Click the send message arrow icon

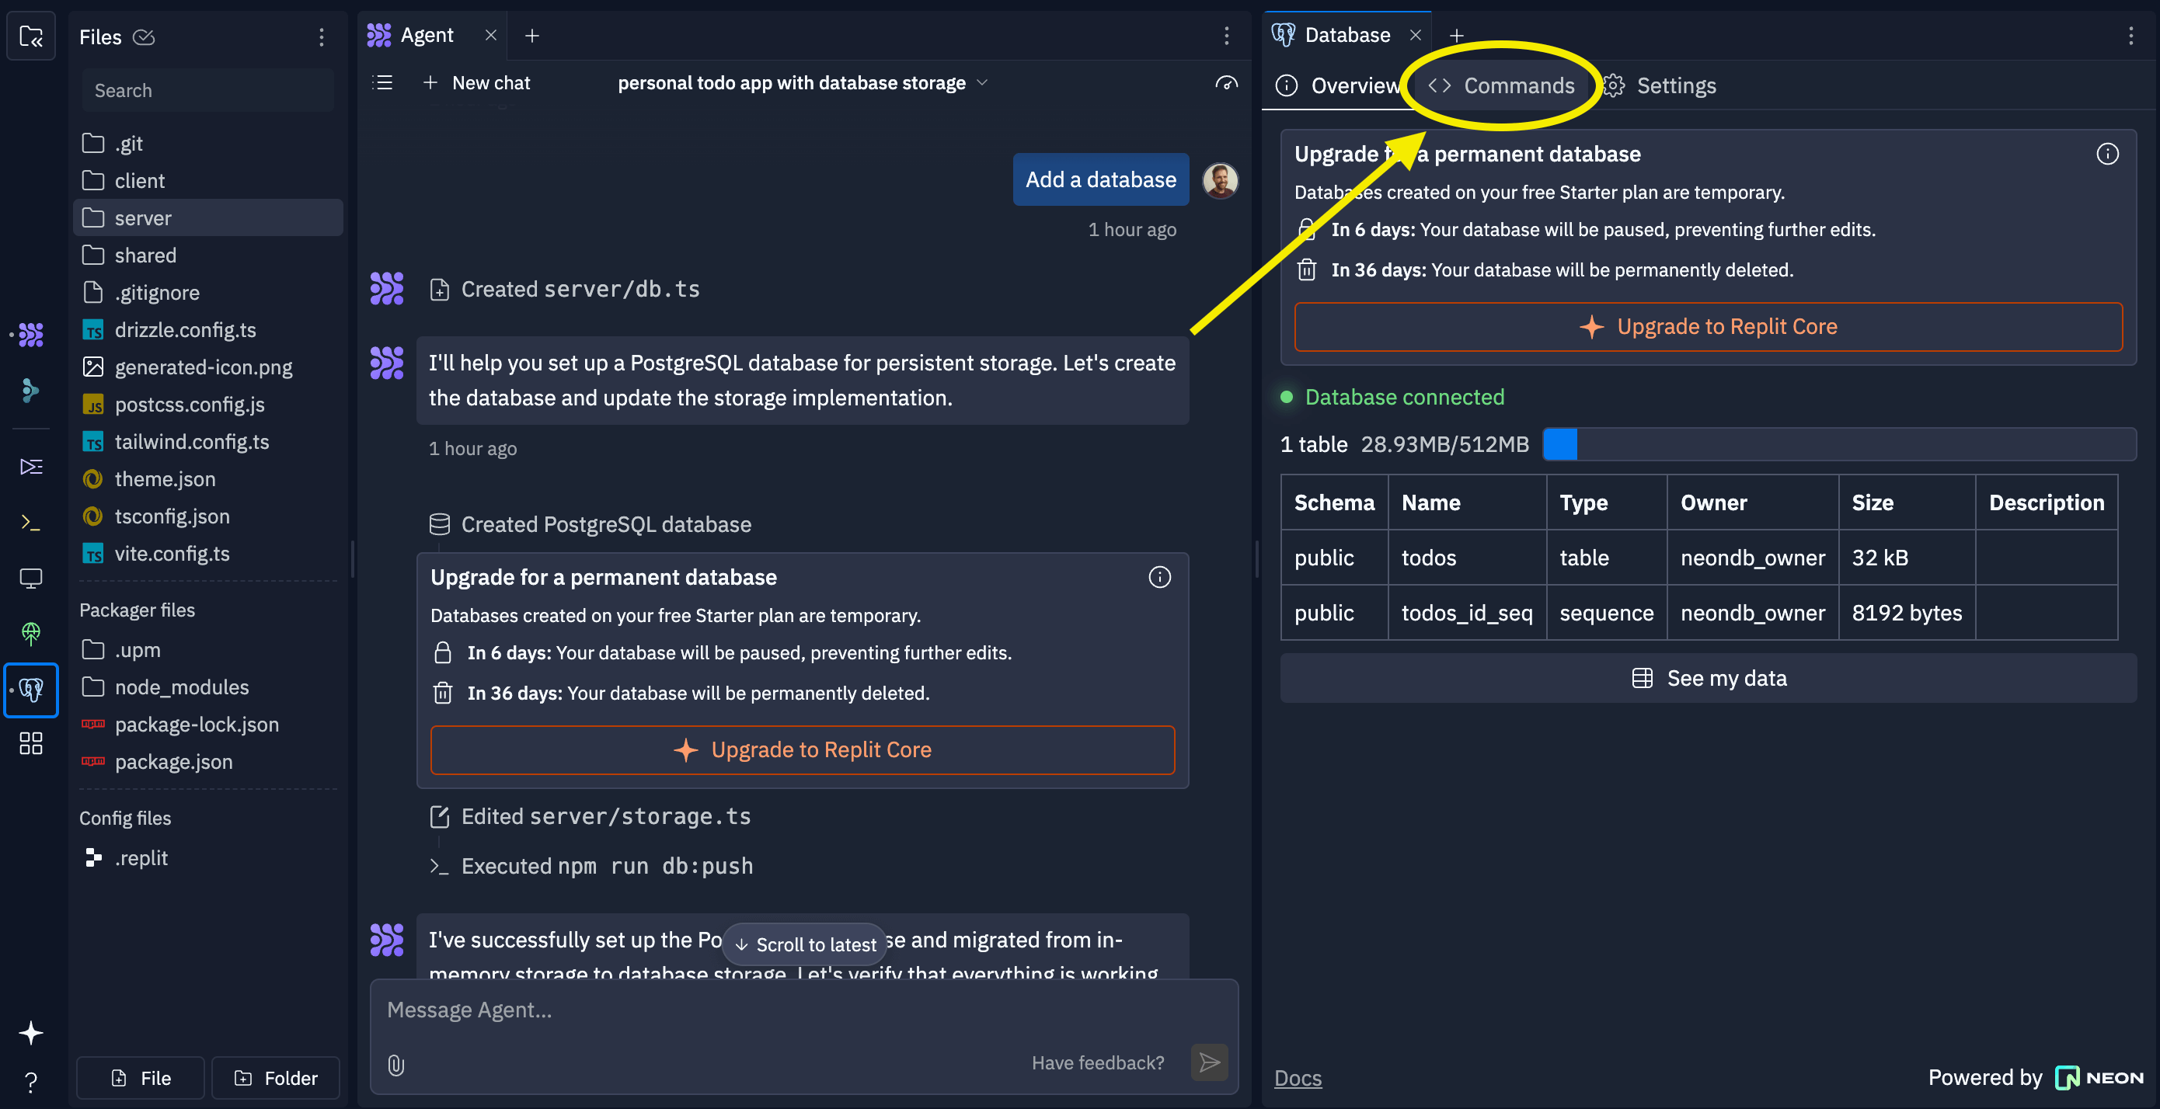(x=1209, y=1062)
